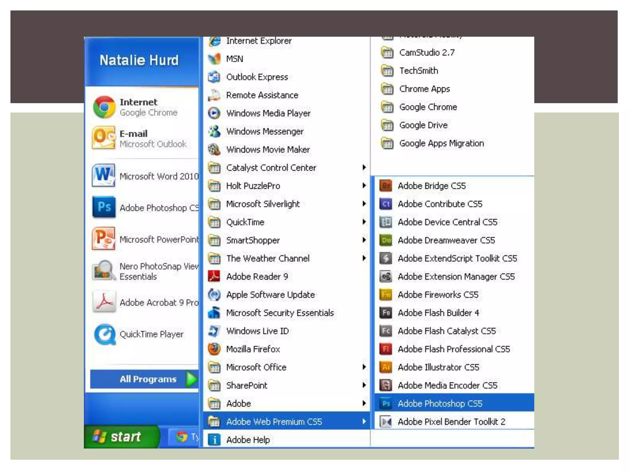Screen dimensions: 630x472
Task: Click the Mozilla Firefox icon
Action: pyautogui.click(x=214, y=349)
